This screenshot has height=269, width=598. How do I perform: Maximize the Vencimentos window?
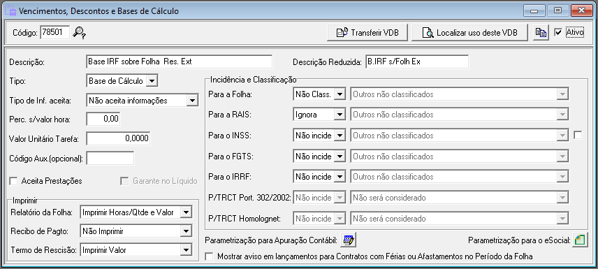[558, 10]
